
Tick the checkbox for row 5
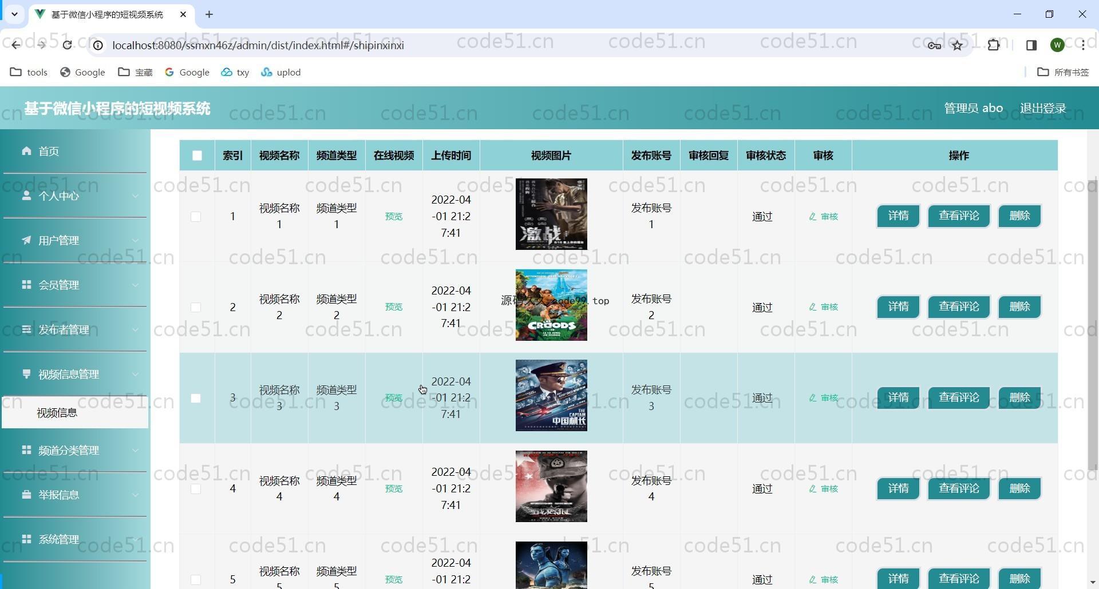tap(196, 580)
